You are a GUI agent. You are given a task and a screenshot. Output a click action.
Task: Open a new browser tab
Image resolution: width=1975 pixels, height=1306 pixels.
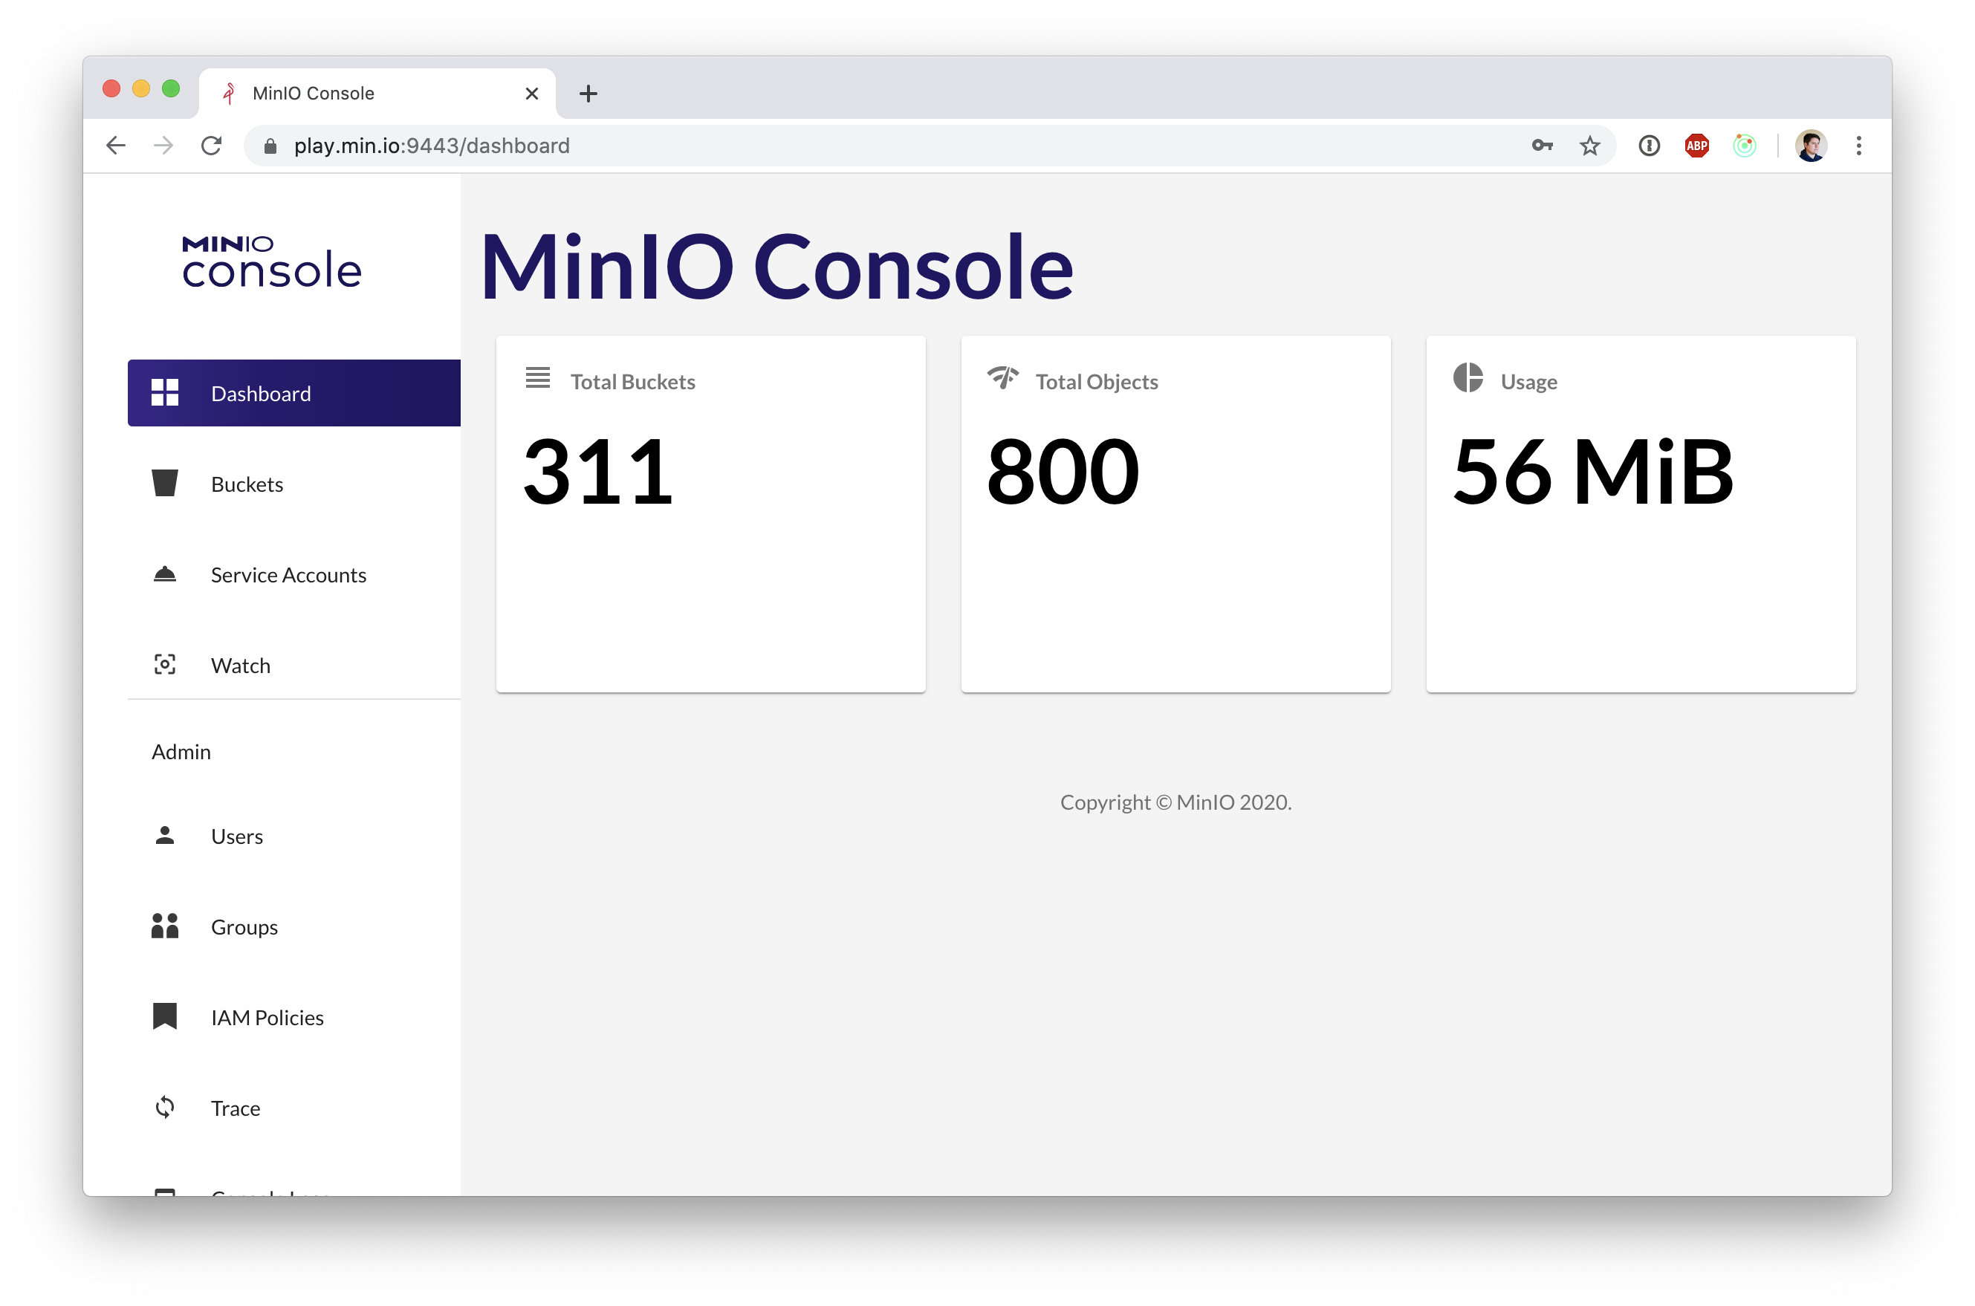[588, 94]
